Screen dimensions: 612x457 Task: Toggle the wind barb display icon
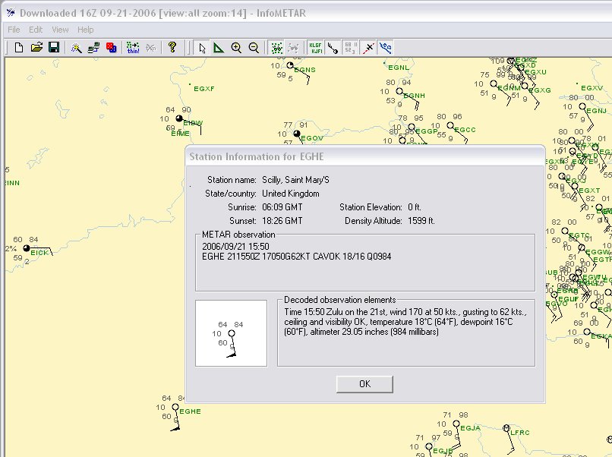pos(333,47)
